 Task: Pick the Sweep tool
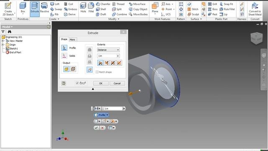click(x=56, y=9)
